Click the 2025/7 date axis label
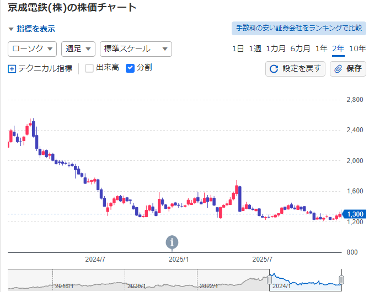This screenshot has height=292, width=369. coord(262,259)
